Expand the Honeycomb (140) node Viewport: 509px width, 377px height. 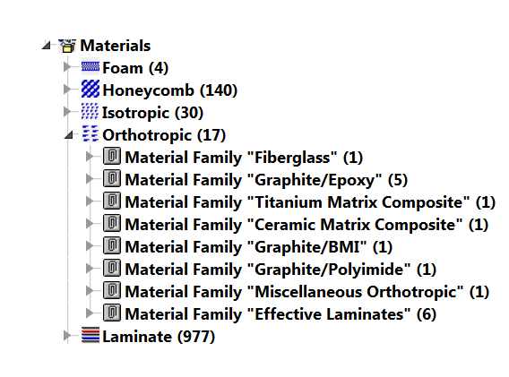[x=67, y=89]
